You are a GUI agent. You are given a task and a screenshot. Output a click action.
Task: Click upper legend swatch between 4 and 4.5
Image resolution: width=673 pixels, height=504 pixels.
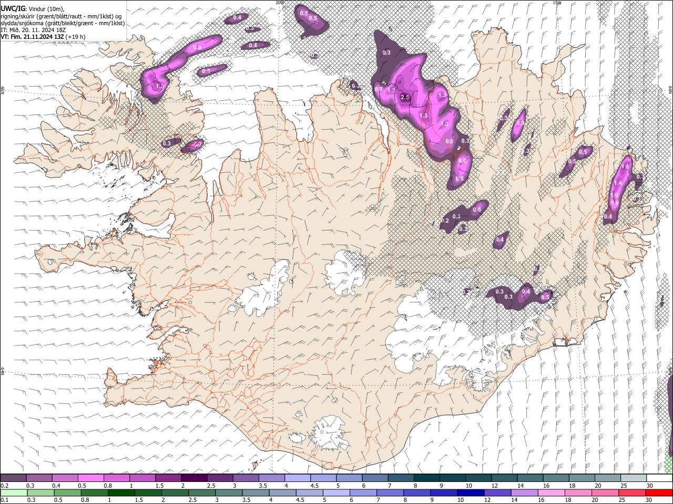298,478
